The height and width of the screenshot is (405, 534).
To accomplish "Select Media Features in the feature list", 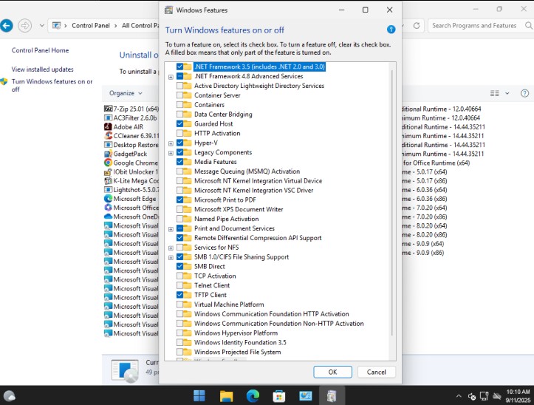I will point(215,162).
